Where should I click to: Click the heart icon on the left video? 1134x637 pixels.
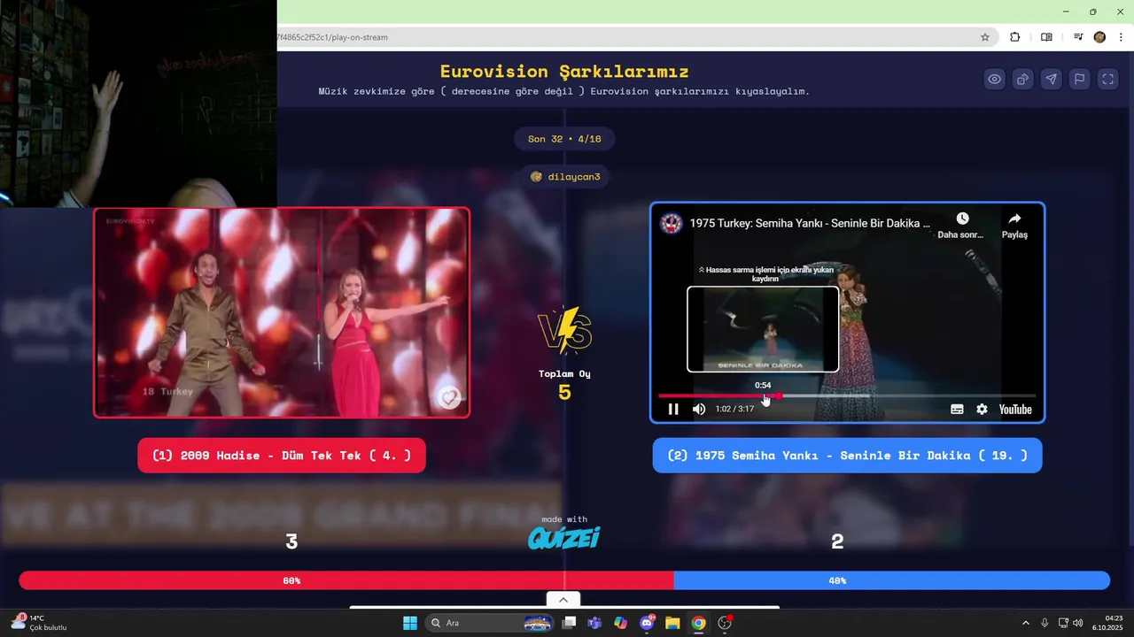449,398
